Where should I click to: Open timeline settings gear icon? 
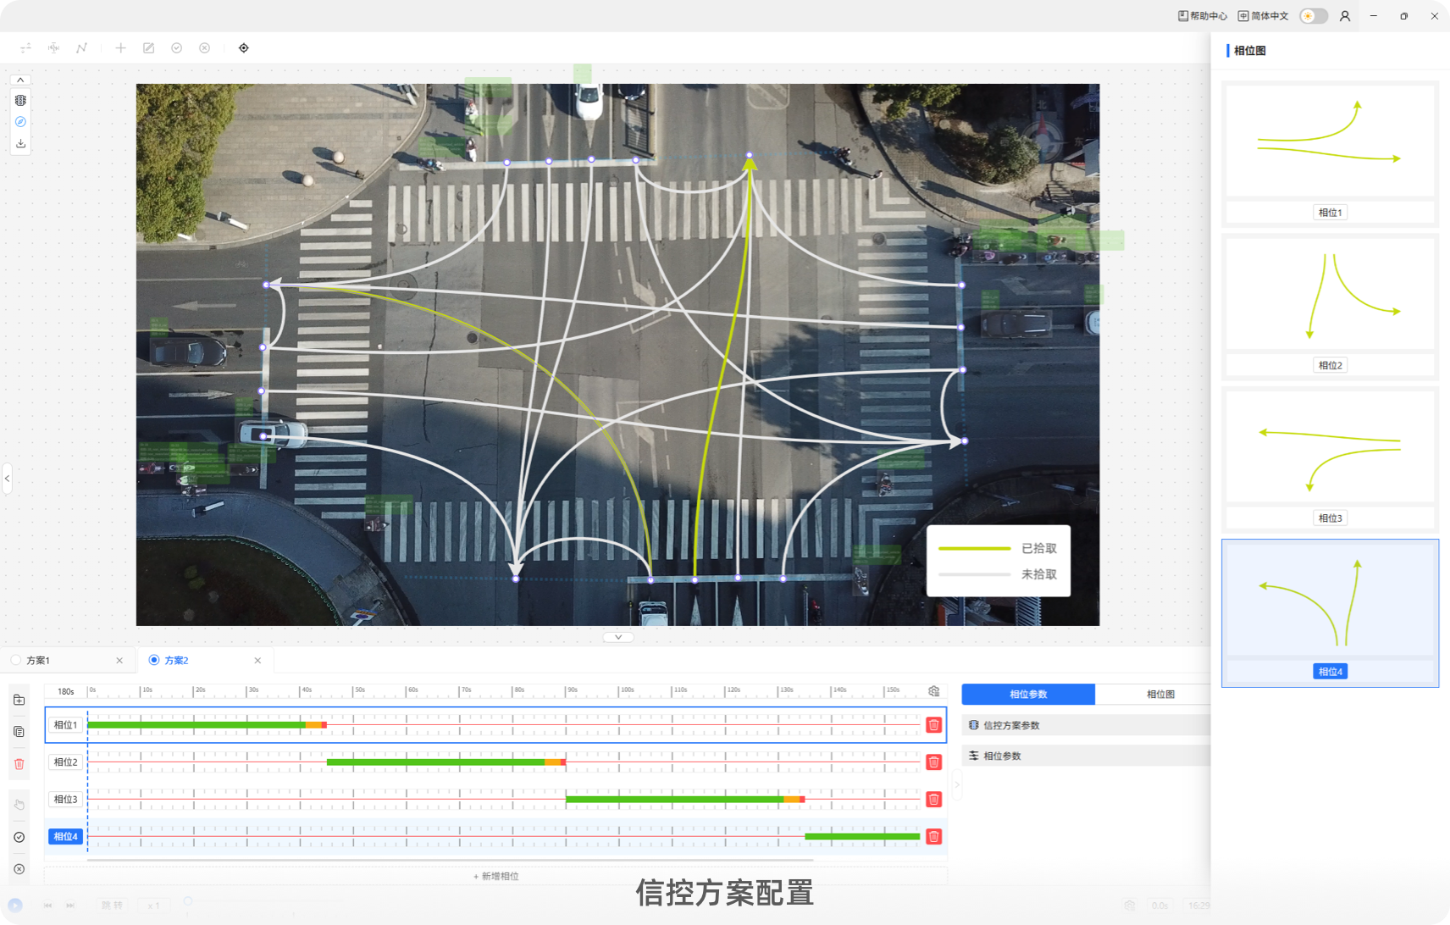tap(933, 691)
